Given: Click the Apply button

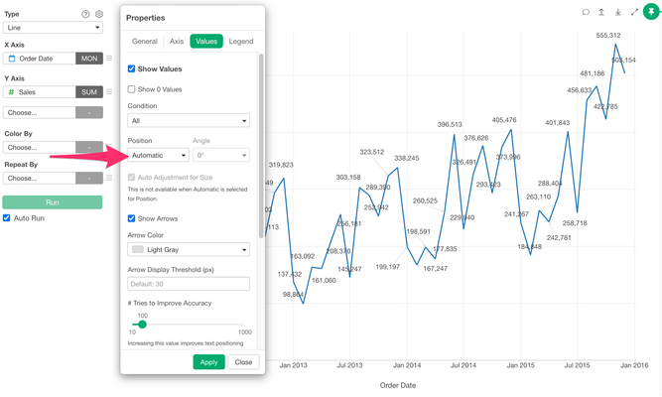Looking at the screenshot, I should point(209,362).
